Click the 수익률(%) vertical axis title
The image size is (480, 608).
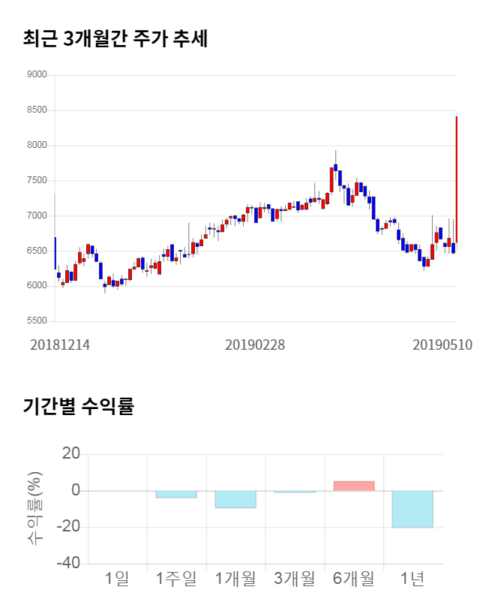pos(35,509)
